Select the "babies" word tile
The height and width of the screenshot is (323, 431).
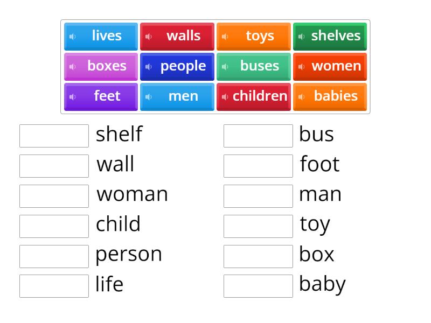pos(330,96)
